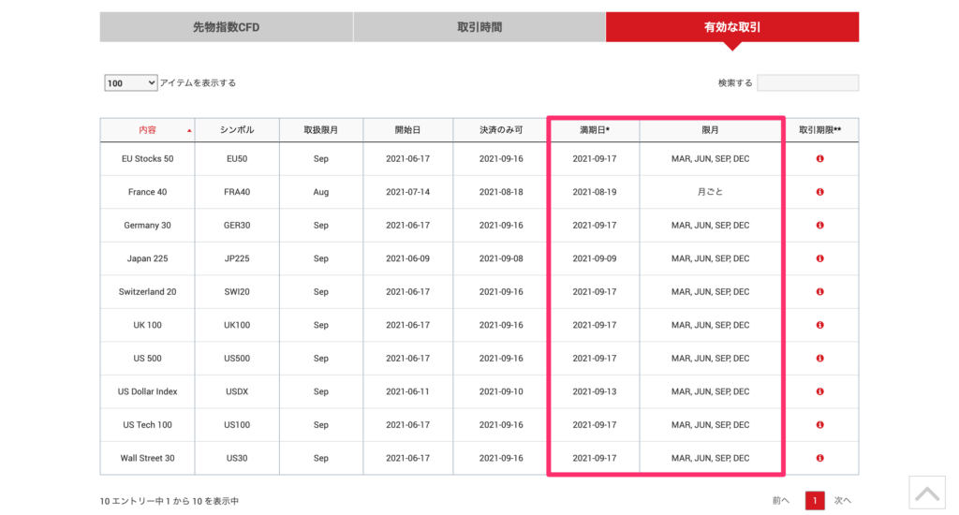Click info icon in EU Stocks 50 row

819,158
